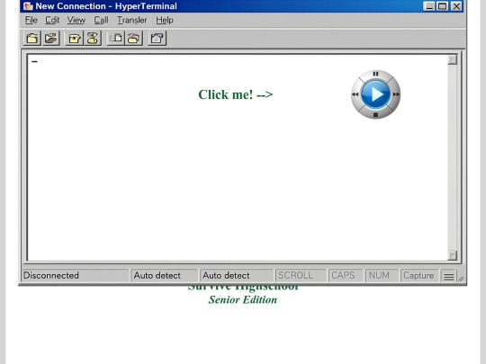Image resolution: width=486 pixels, height=364 pixels.
Task: Click the 'Click me! -->' text
Action: 236,94
